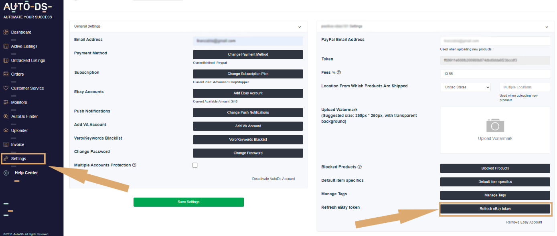The image size is (557, 236).
Task: Click Refresh eBay token button
Action: 495,209
